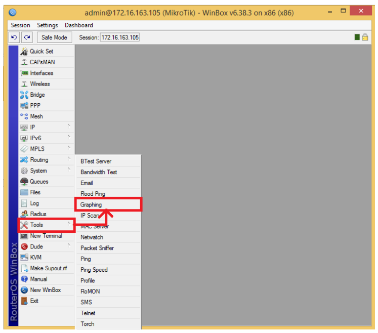Expand the IP submenu arrow
This screenshot has width=378, height=333.
[69, 127]
